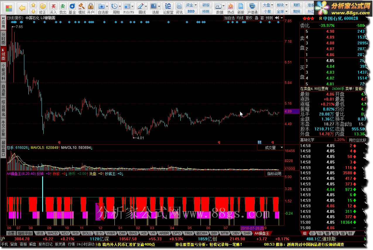Click the 同行业比较 industry comparison link
This screenshot has width=373, height=250.
point(357,140)
